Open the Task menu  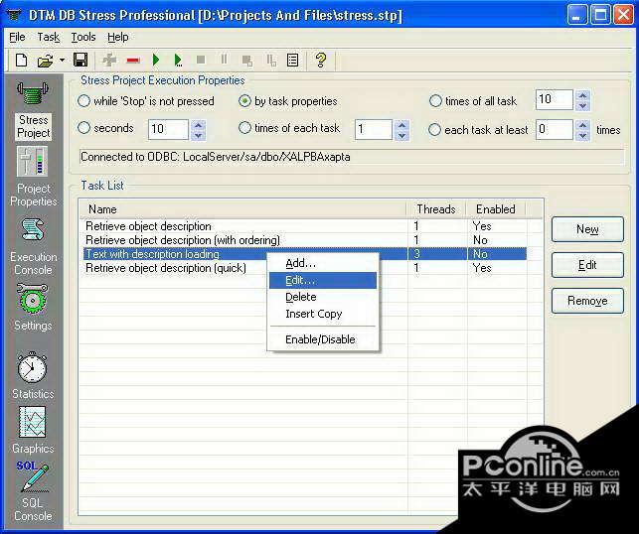[49, 37]
